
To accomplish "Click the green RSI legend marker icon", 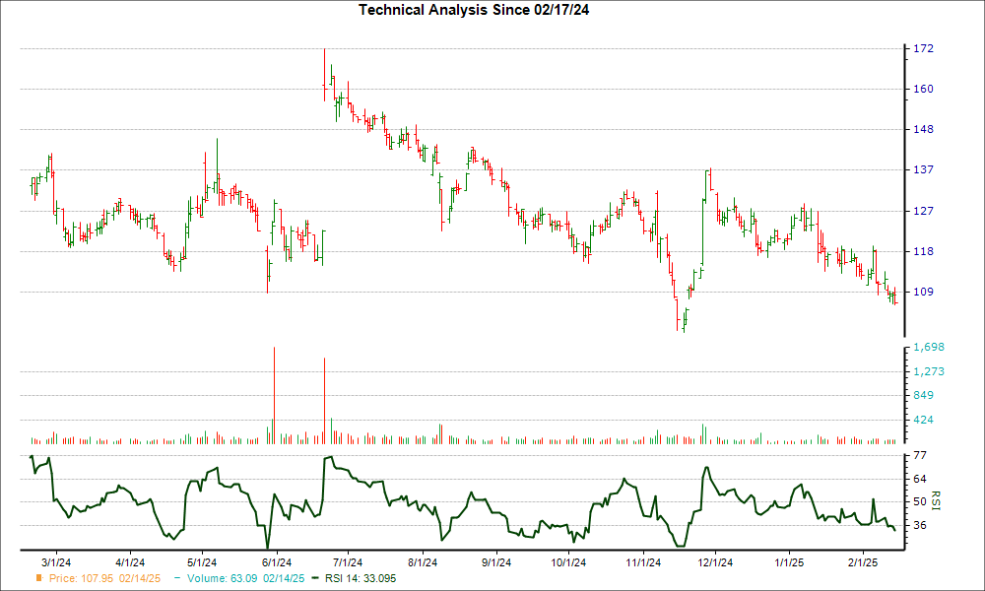I will [315, 580].
